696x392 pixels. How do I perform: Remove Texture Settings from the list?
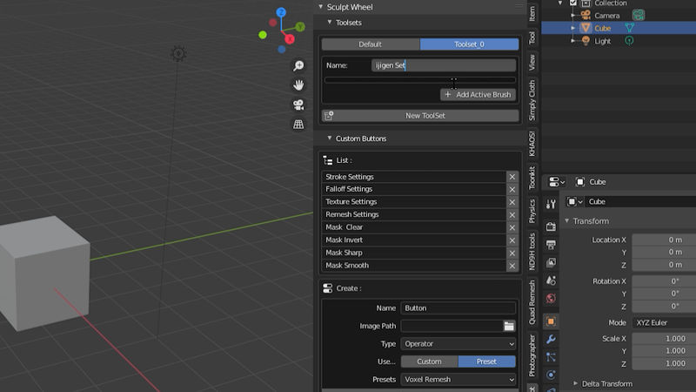[512, 202]
